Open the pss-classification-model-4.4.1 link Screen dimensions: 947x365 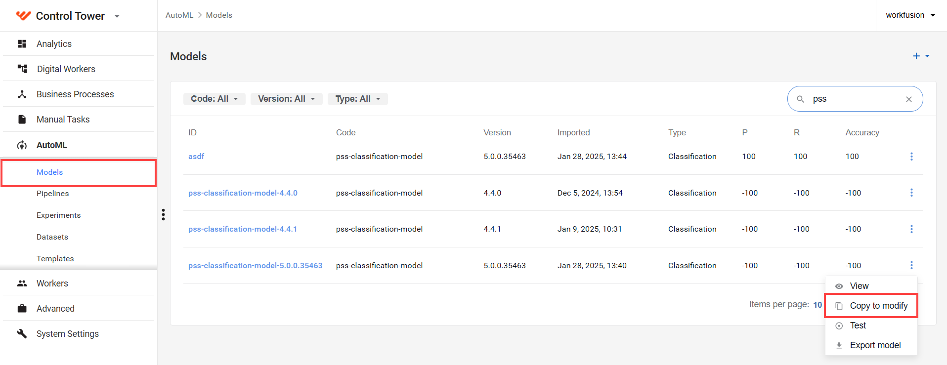point(243,229)
